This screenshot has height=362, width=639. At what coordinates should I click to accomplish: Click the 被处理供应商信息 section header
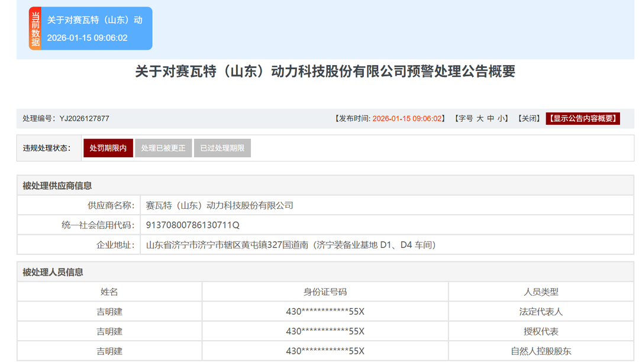pyautogui.click(x=57, y=186)
